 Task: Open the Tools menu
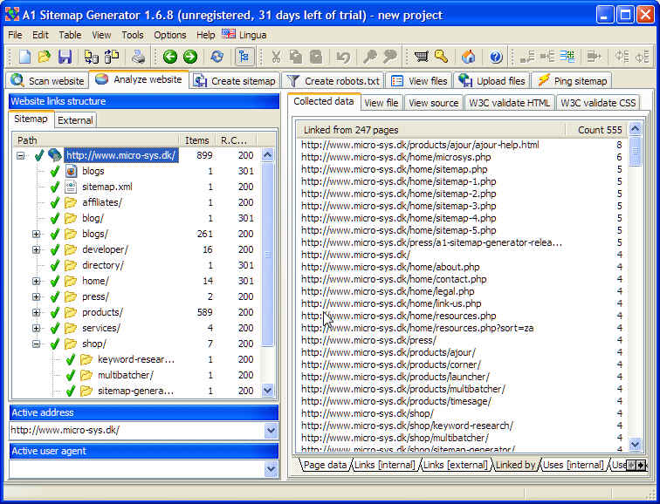133,35
